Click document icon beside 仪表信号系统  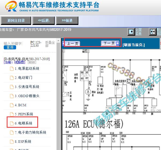pyautogui.click(x=12, y=87)
